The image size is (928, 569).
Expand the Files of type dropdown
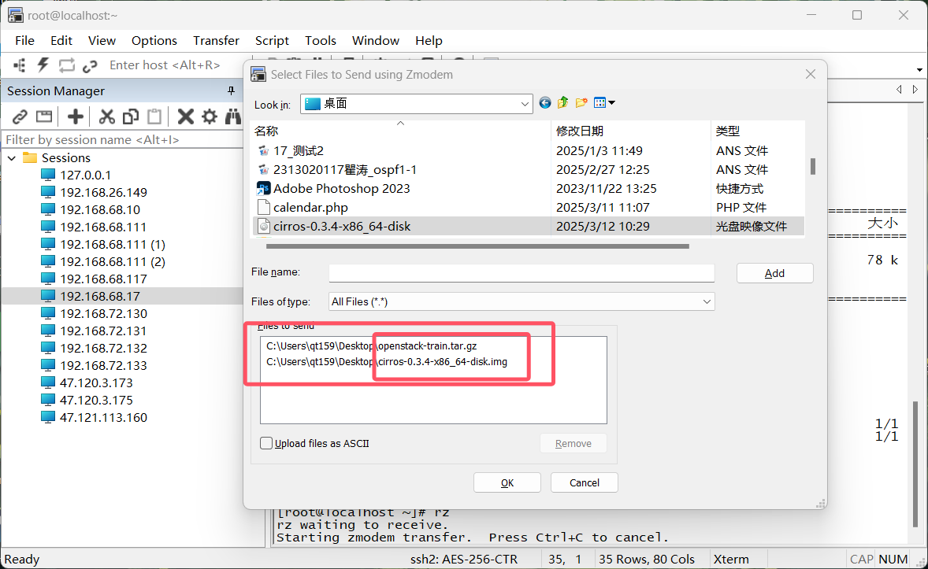point(707,301)
